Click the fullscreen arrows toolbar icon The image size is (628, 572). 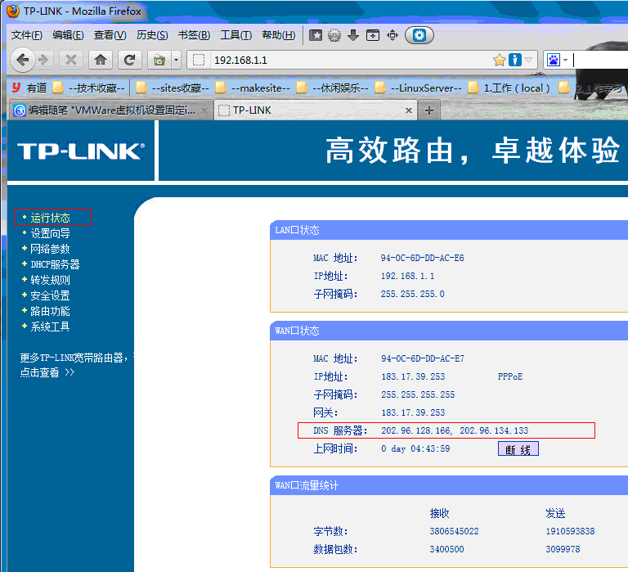coord(392,36)
